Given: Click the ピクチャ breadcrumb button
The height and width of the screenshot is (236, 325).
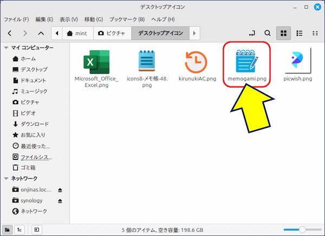Looking at the screenshot, I should 113,33.
